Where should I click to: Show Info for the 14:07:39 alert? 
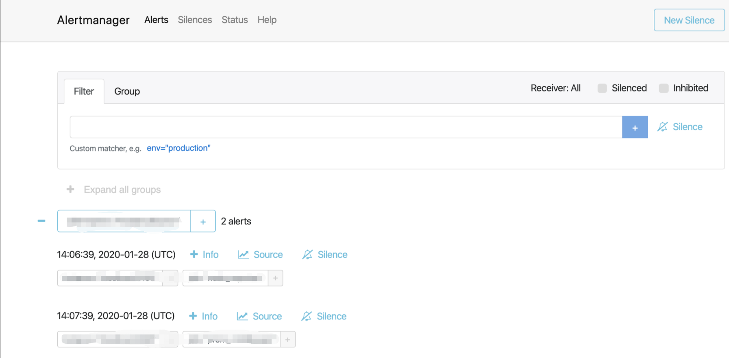tap(210, 316)
